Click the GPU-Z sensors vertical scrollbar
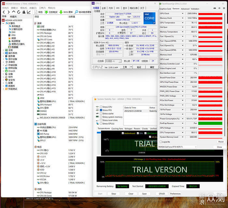 [x=224, y=74]
